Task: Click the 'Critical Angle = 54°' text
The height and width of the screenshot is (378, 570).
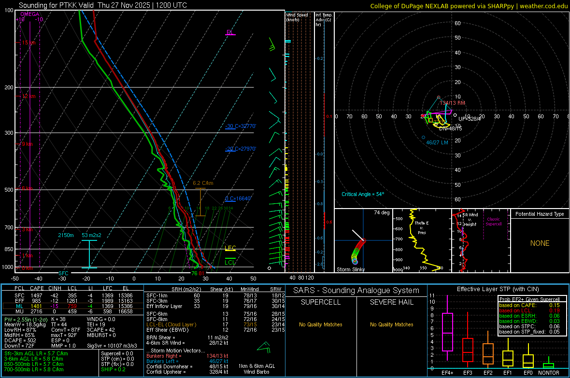Action: click(363, 194)
